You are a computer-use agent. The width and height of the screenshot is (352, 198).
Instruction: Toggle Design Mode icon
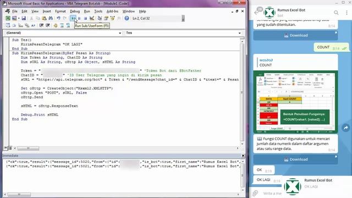(x=92, y=18)
